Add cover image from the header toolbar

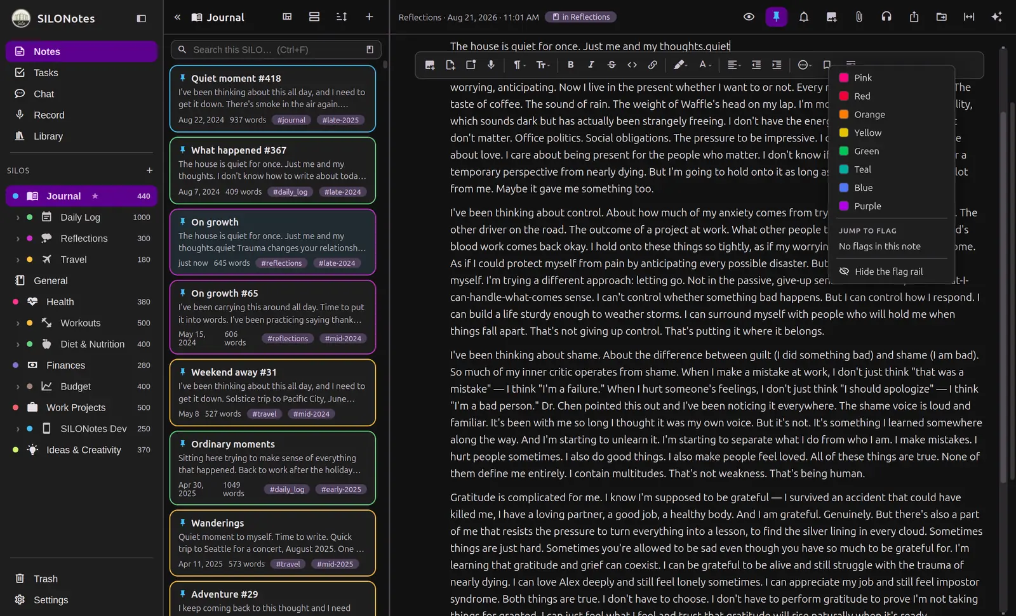(831, 17)
